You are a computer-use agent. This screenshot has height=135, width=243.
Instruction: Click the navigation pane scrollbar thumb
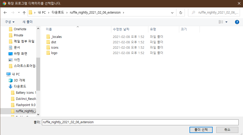click(x=38, y=74)
